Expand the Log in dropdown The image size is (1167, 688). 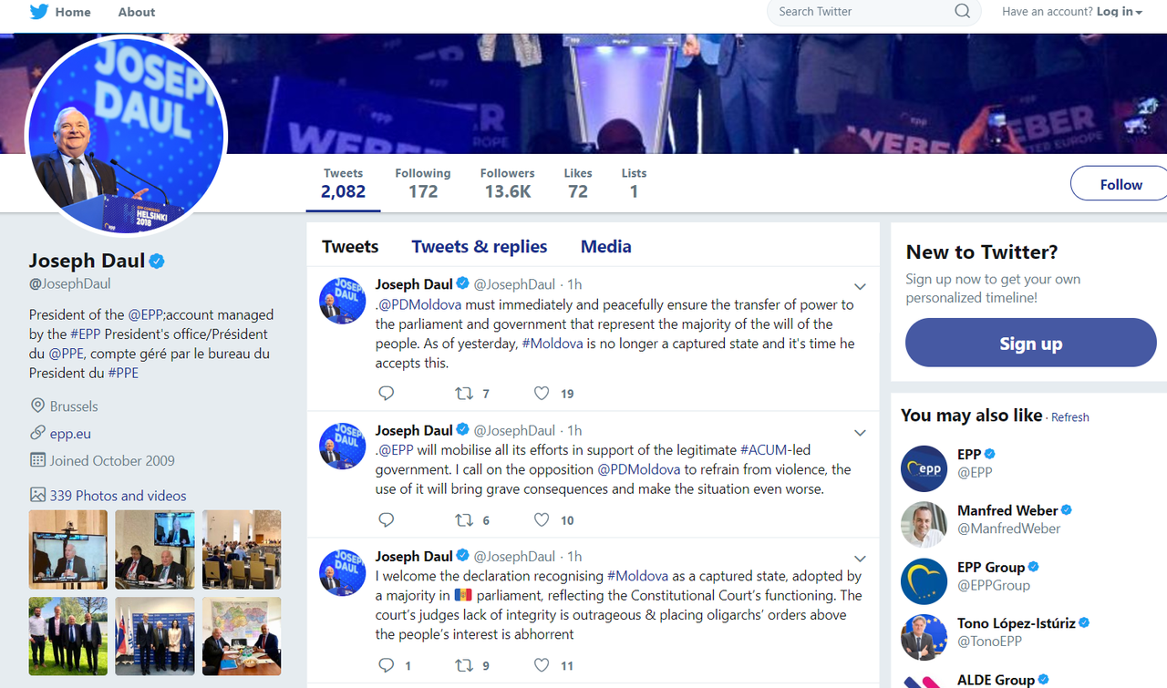point(1120,12)
